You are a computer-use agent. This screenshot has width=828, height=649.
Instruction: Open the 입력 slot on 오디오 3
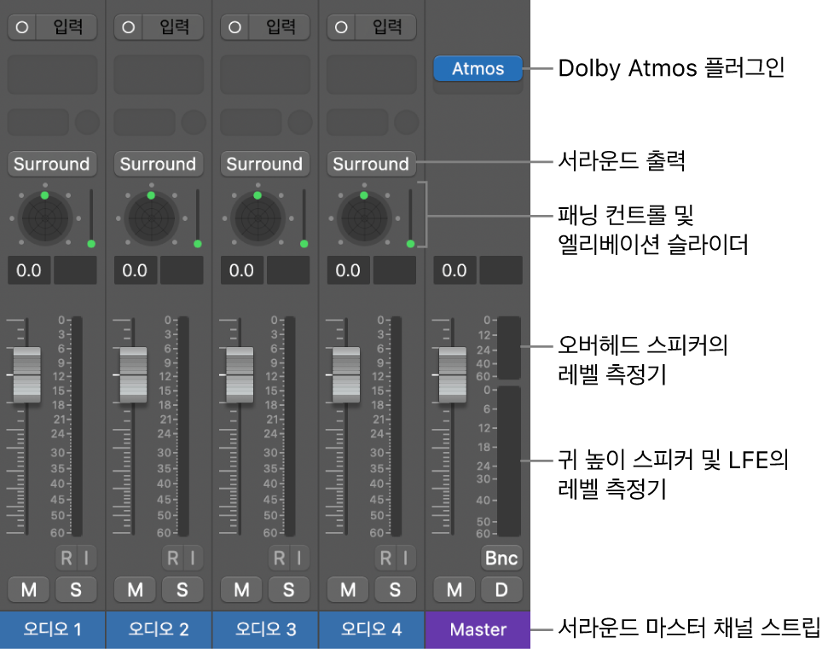click(280, 27)
